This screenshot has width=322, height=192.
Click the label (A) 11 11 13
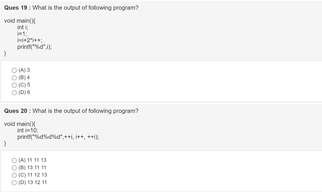click(32, 160)
